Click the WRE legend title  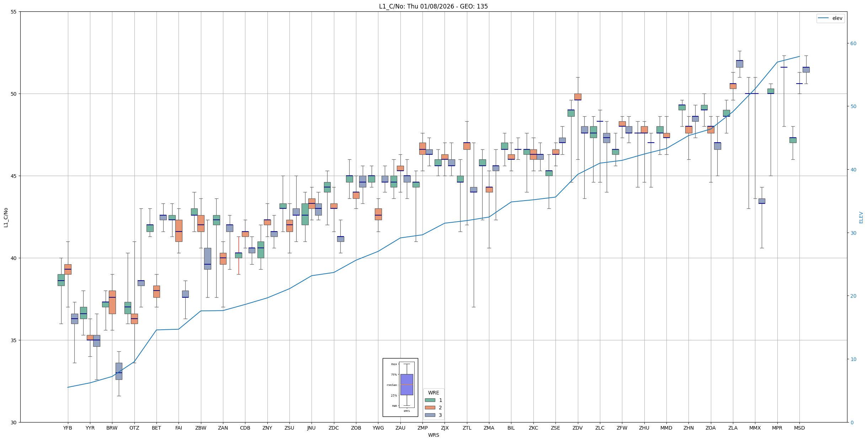[x=433, y=393]
